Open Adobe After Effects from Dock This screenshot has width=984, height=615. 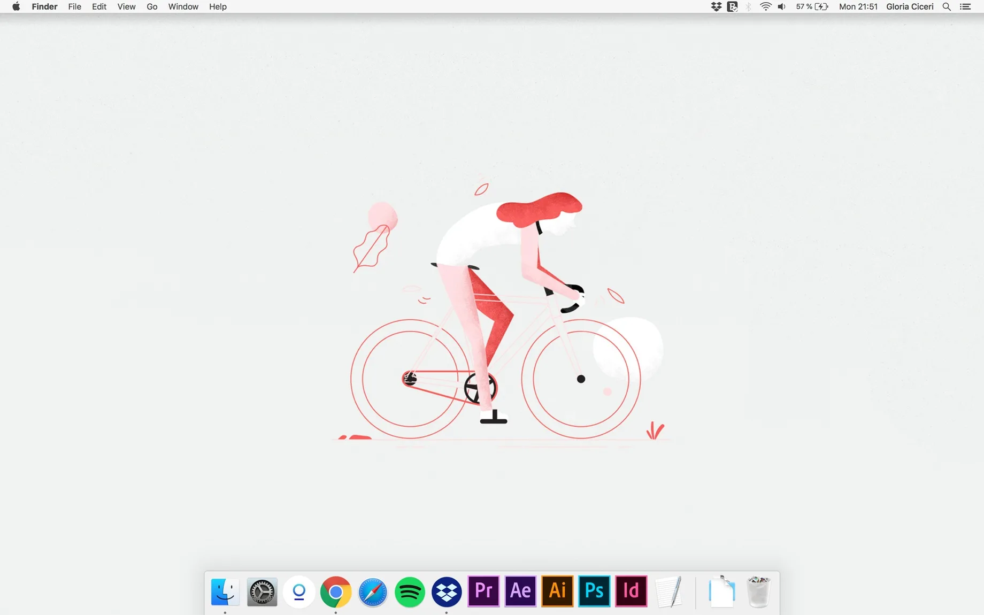tap(520, 591)
